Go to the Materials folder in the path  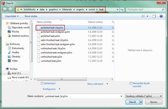pos(67,10)
